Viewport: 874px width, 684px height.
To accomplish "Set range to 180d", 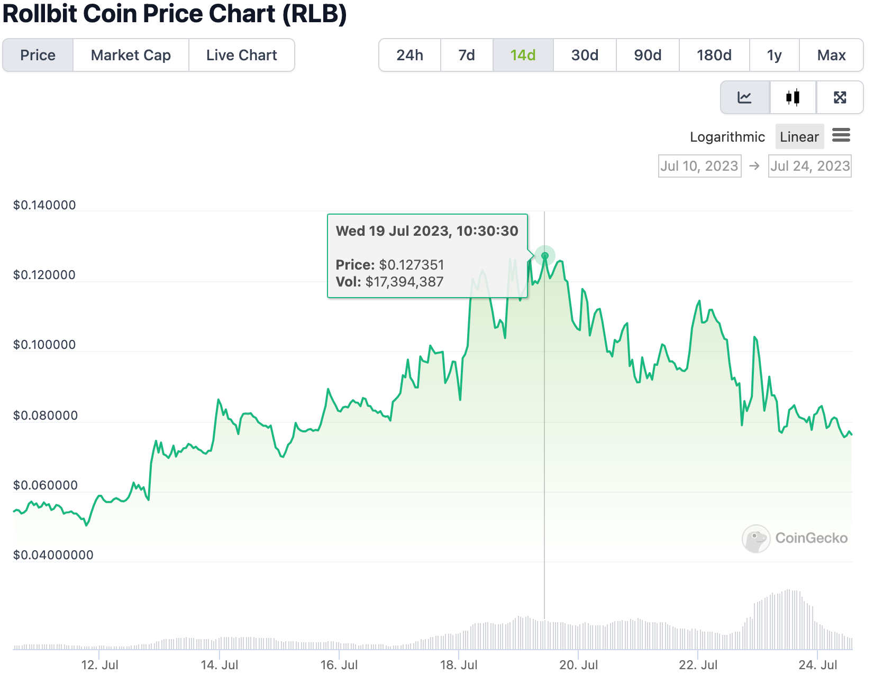I will pos(714,55).
